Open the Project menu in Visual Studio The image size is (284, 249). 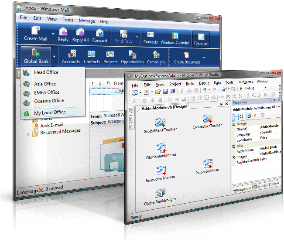[175, 84]
